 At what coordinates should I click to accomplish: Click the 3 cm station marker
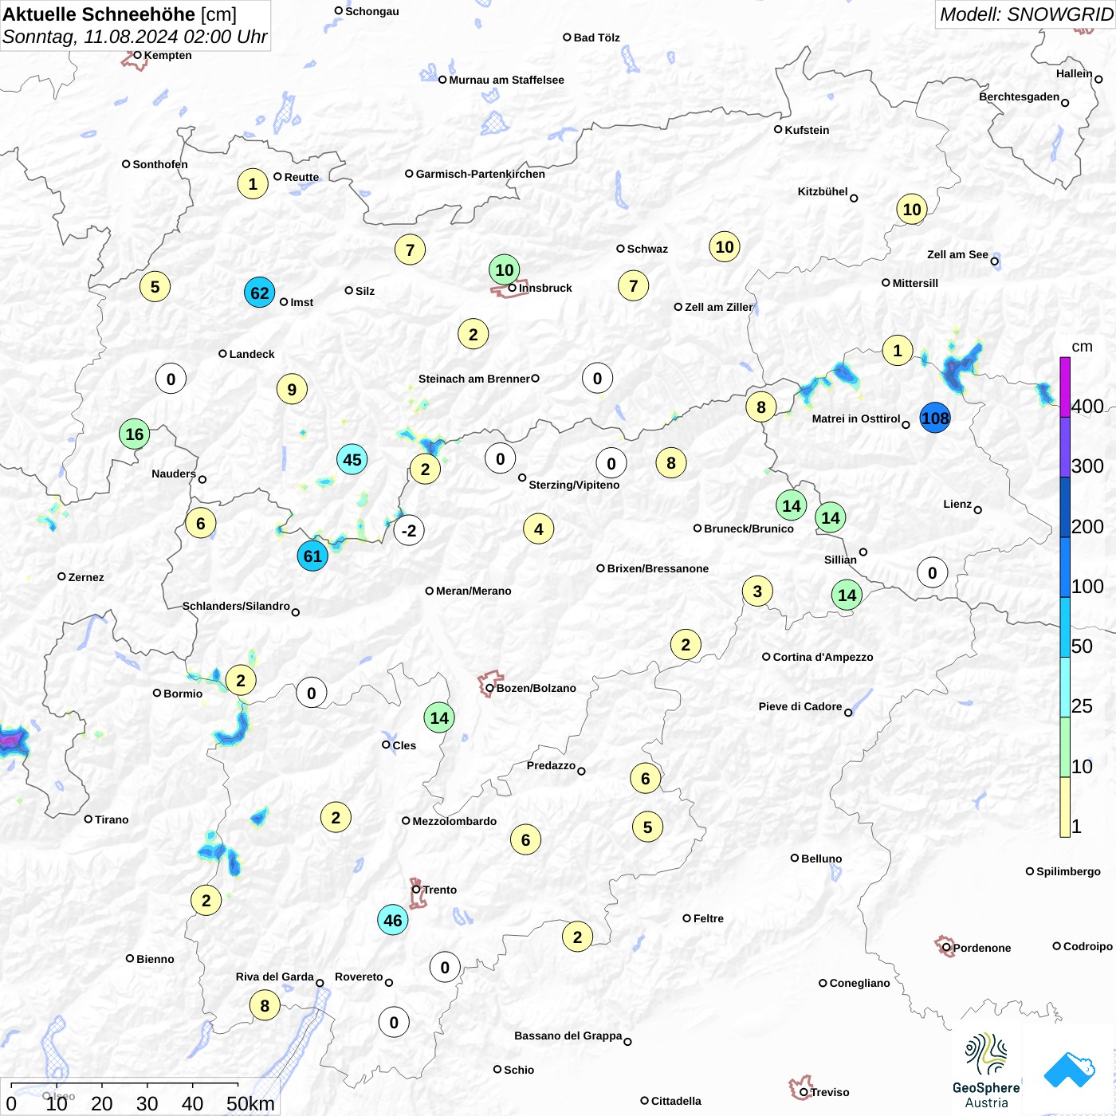pyautogui.click(x=757, y=591)
